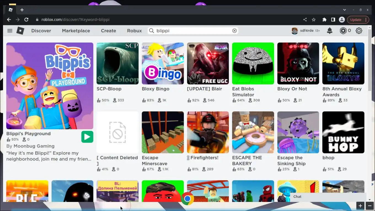
Task: Open the Robux balance icon
Action: coord(343,31)
